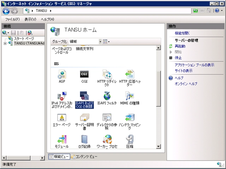Click ヘルプ link in actions pane
This screenshot has width=226, height=169.
pos(179,78)
